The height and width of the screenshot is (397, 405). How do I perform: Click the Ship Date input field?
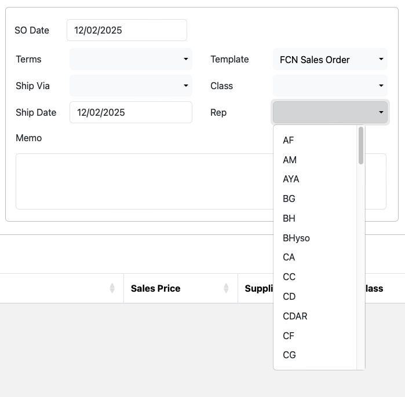click(130, 112)
